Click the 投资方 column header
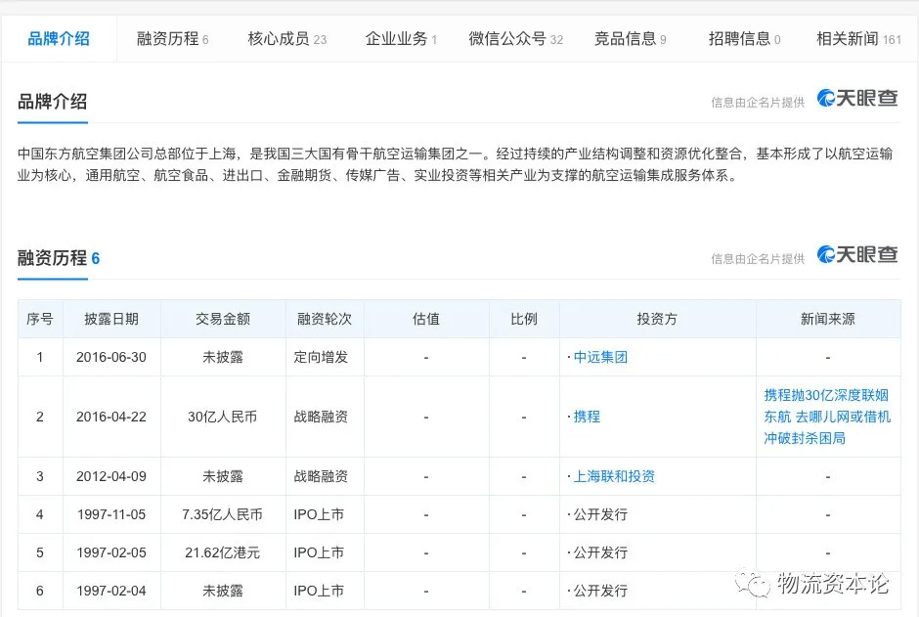Screen dimensions: 919x617 657,319
